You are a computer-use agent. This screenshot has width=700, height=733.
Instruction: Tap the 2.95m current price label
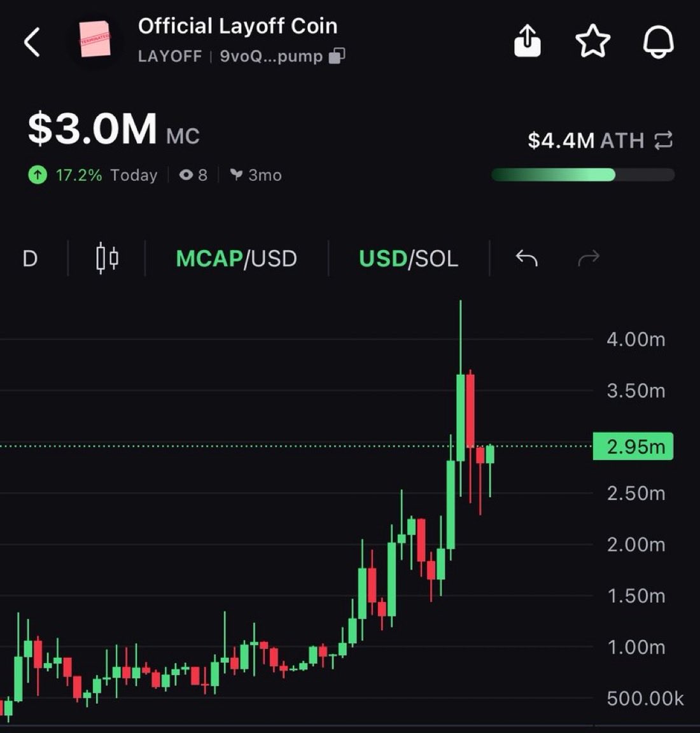click(x=633, y=447)
